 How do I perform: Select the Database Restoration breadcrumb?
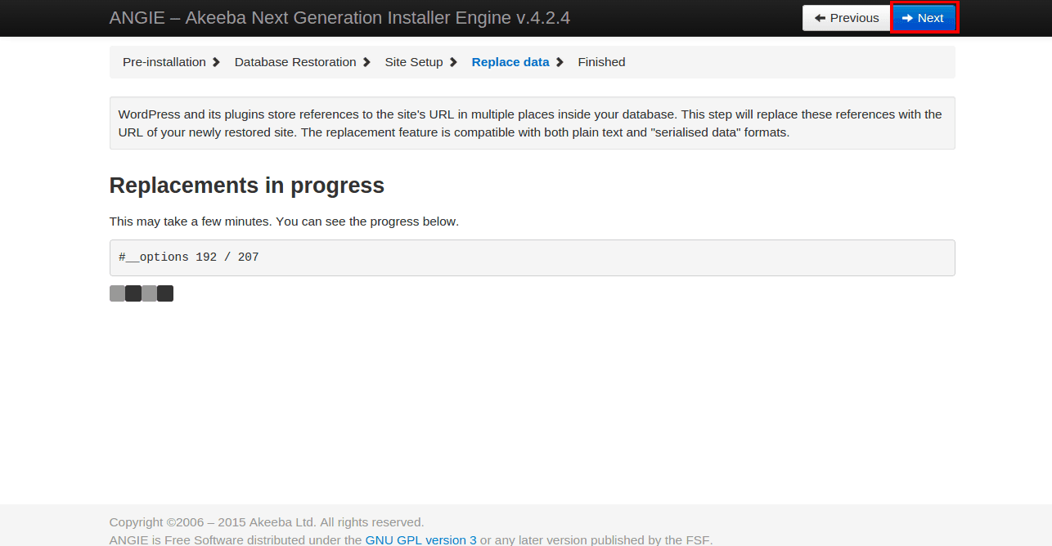point(295,61)
